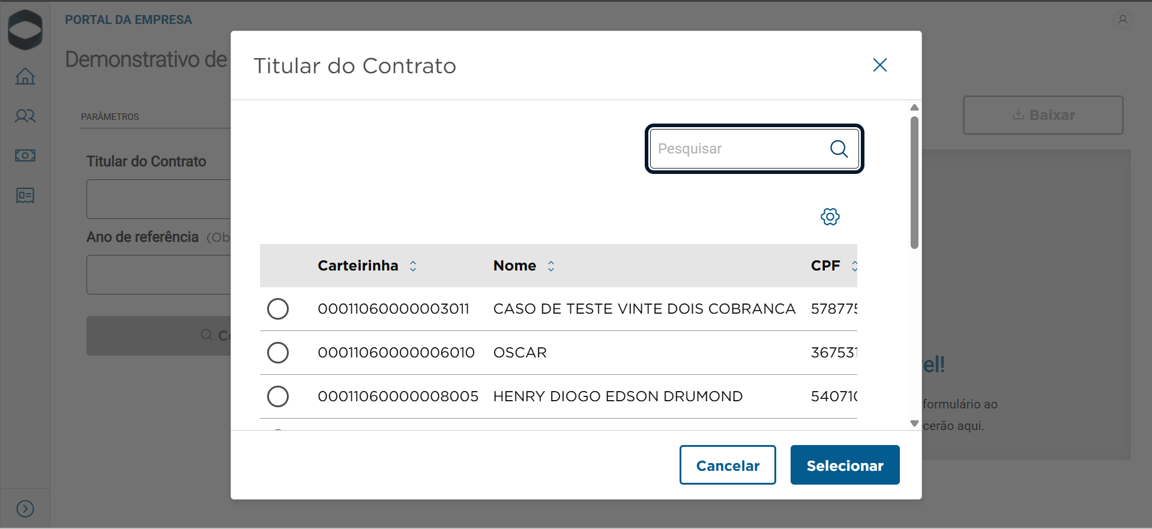Confirm with the Selecionar button

pos(845,465)
